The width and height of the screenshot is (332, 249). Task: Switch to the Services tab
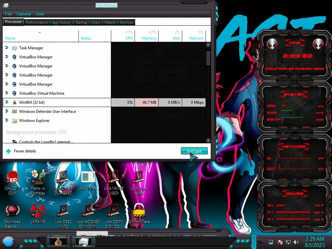click(126, 22)
